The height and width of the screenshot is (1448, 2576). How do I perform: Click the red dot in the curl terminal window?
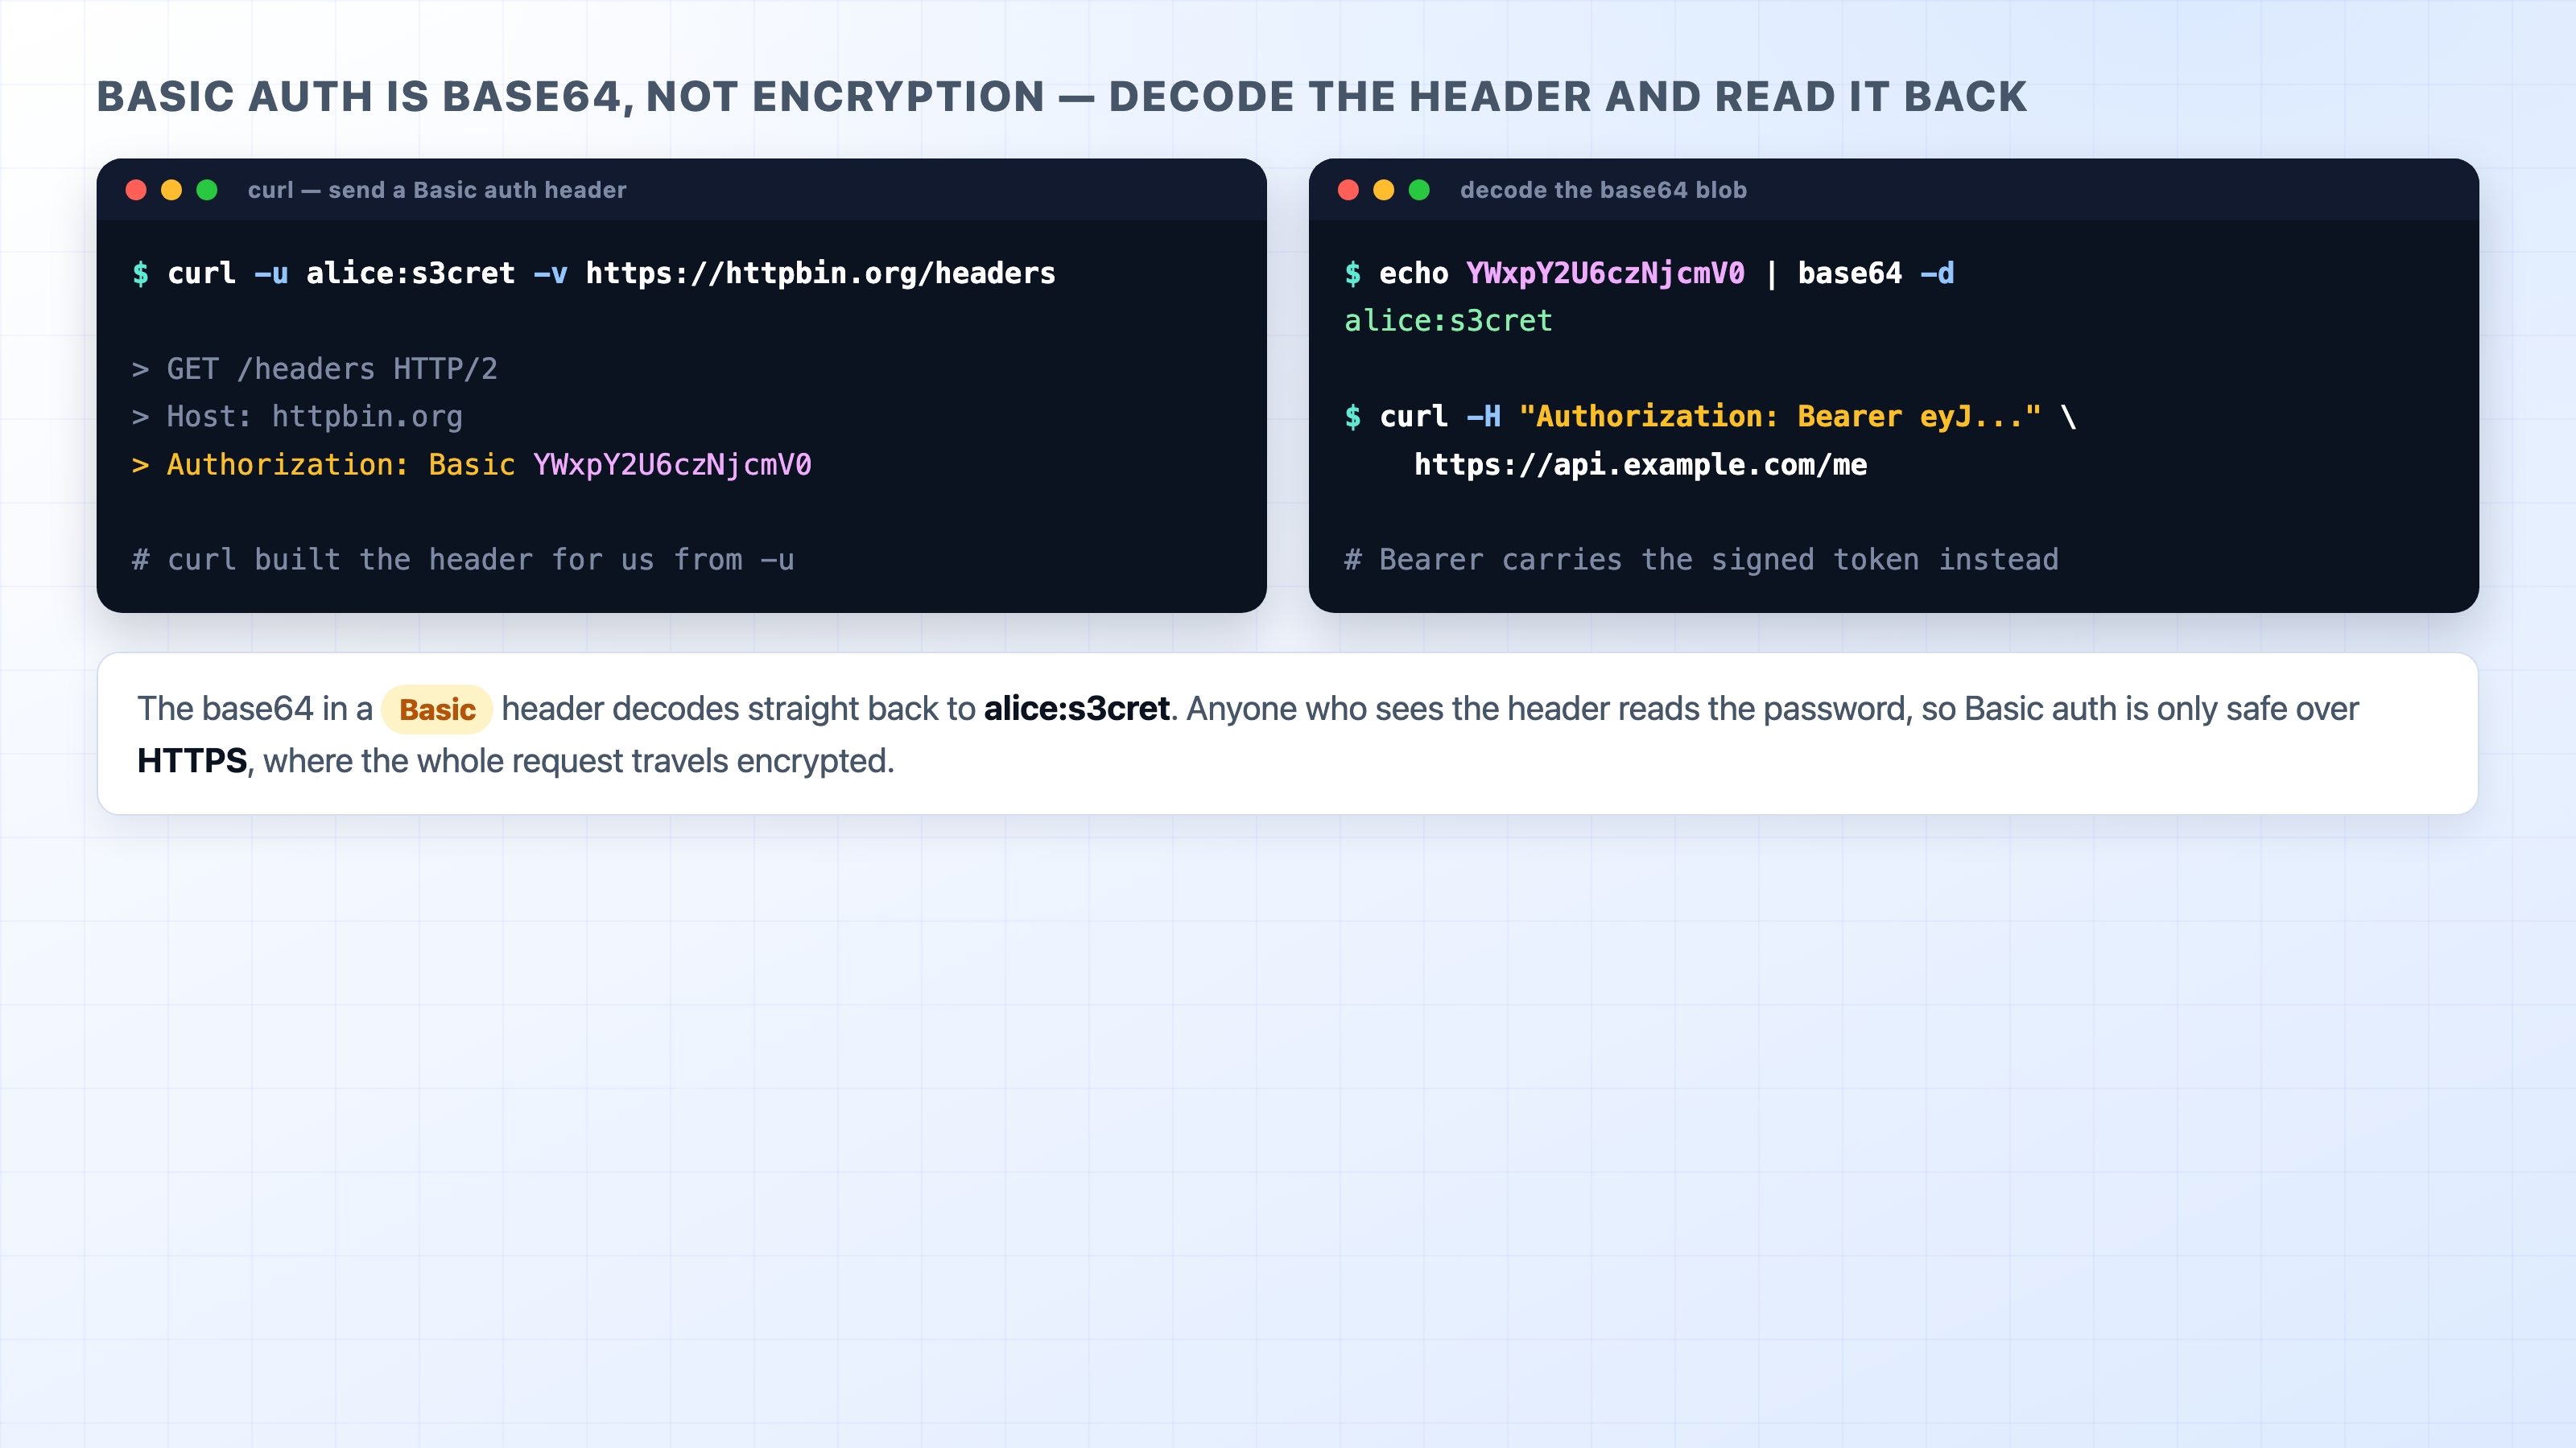(x=136, y=190)
